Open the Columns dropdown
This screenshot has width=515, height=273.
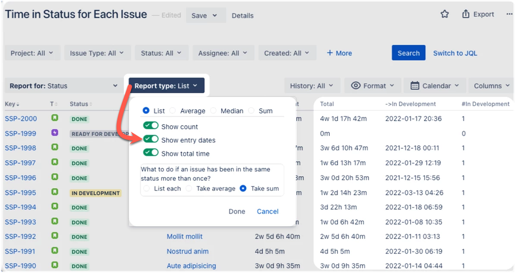491,86
